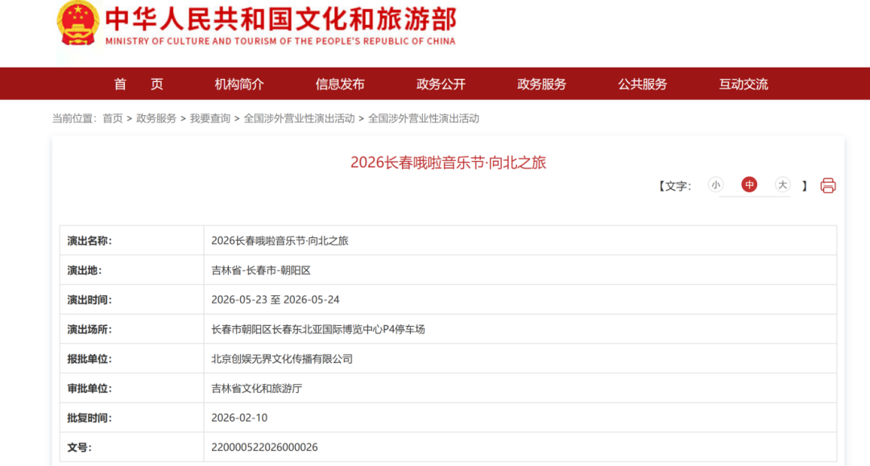This screenshot has width=870, height=466.
Task: Go to 互动交流 in the navigation bar
Action: (x=743, y=84)
